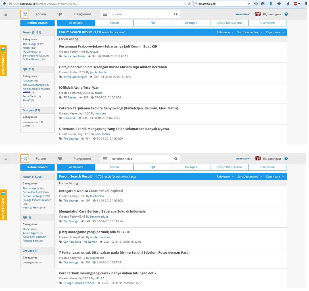Go to browser home page icon
Screen dimensions: 309x291
click(x=279, y=3)
